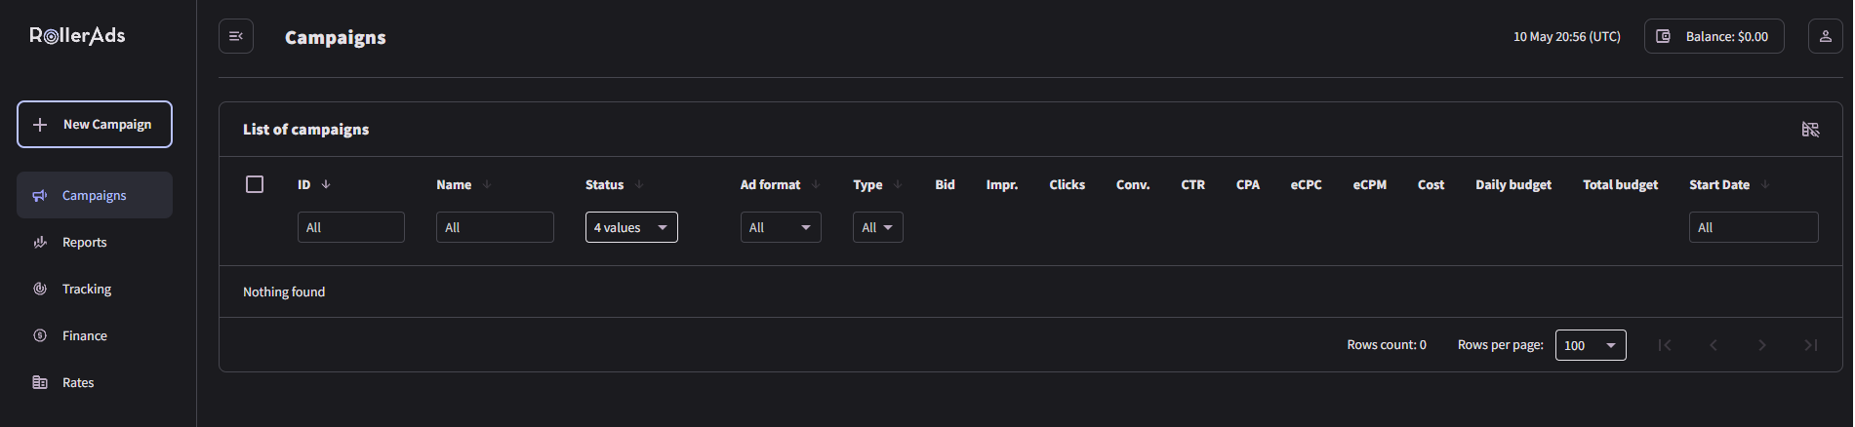Click the Balance button
This screenshot has height=427, width=1855.
[1714, 36]
